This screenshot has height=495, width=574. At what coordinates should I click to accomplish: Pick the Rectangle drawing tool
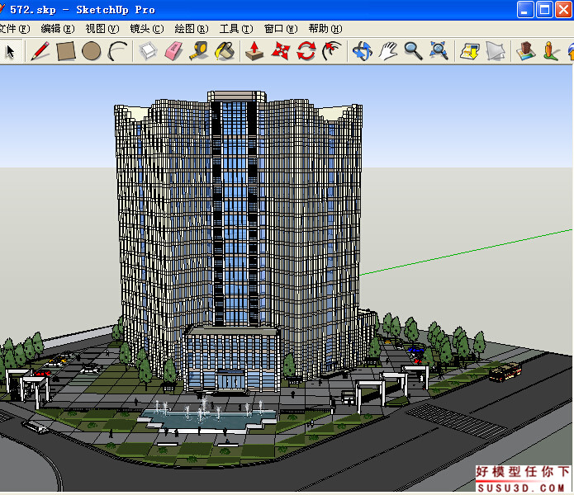pos(66,51)
